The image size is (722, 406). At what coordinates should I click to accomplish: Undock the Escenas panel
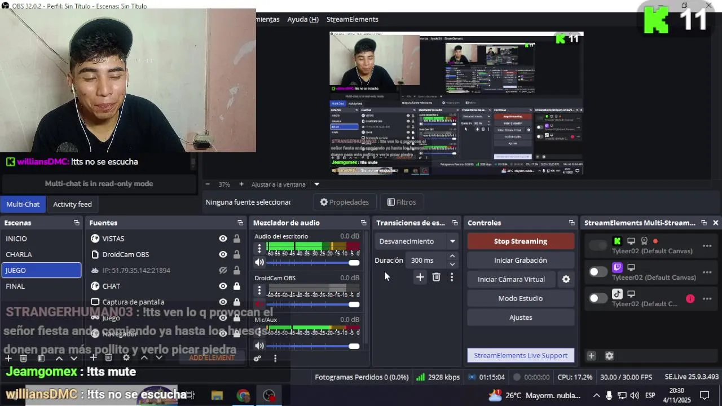click(76, 223)
